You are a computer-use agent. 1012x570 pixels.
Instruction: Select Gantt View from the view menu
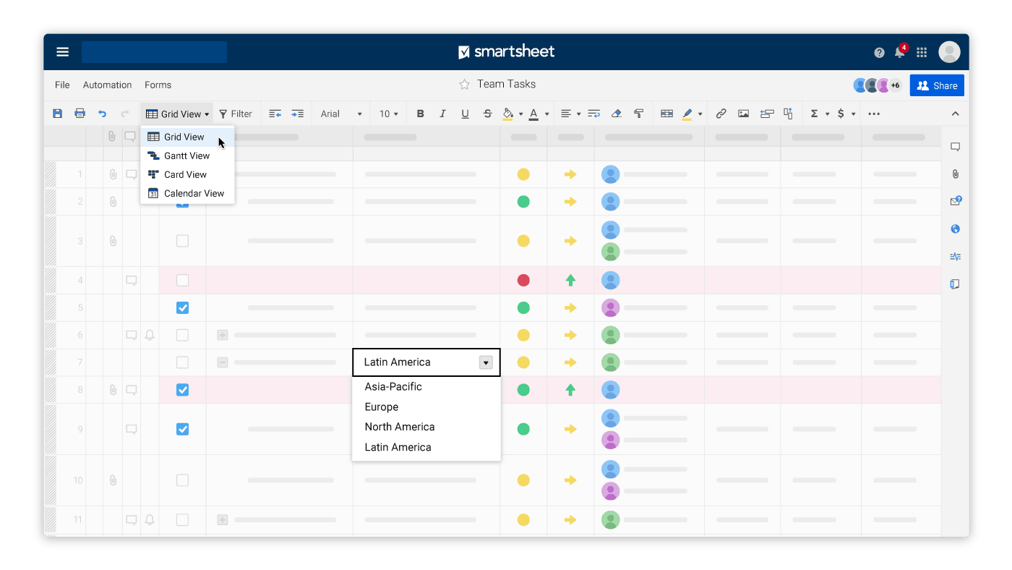coord(186,156)
